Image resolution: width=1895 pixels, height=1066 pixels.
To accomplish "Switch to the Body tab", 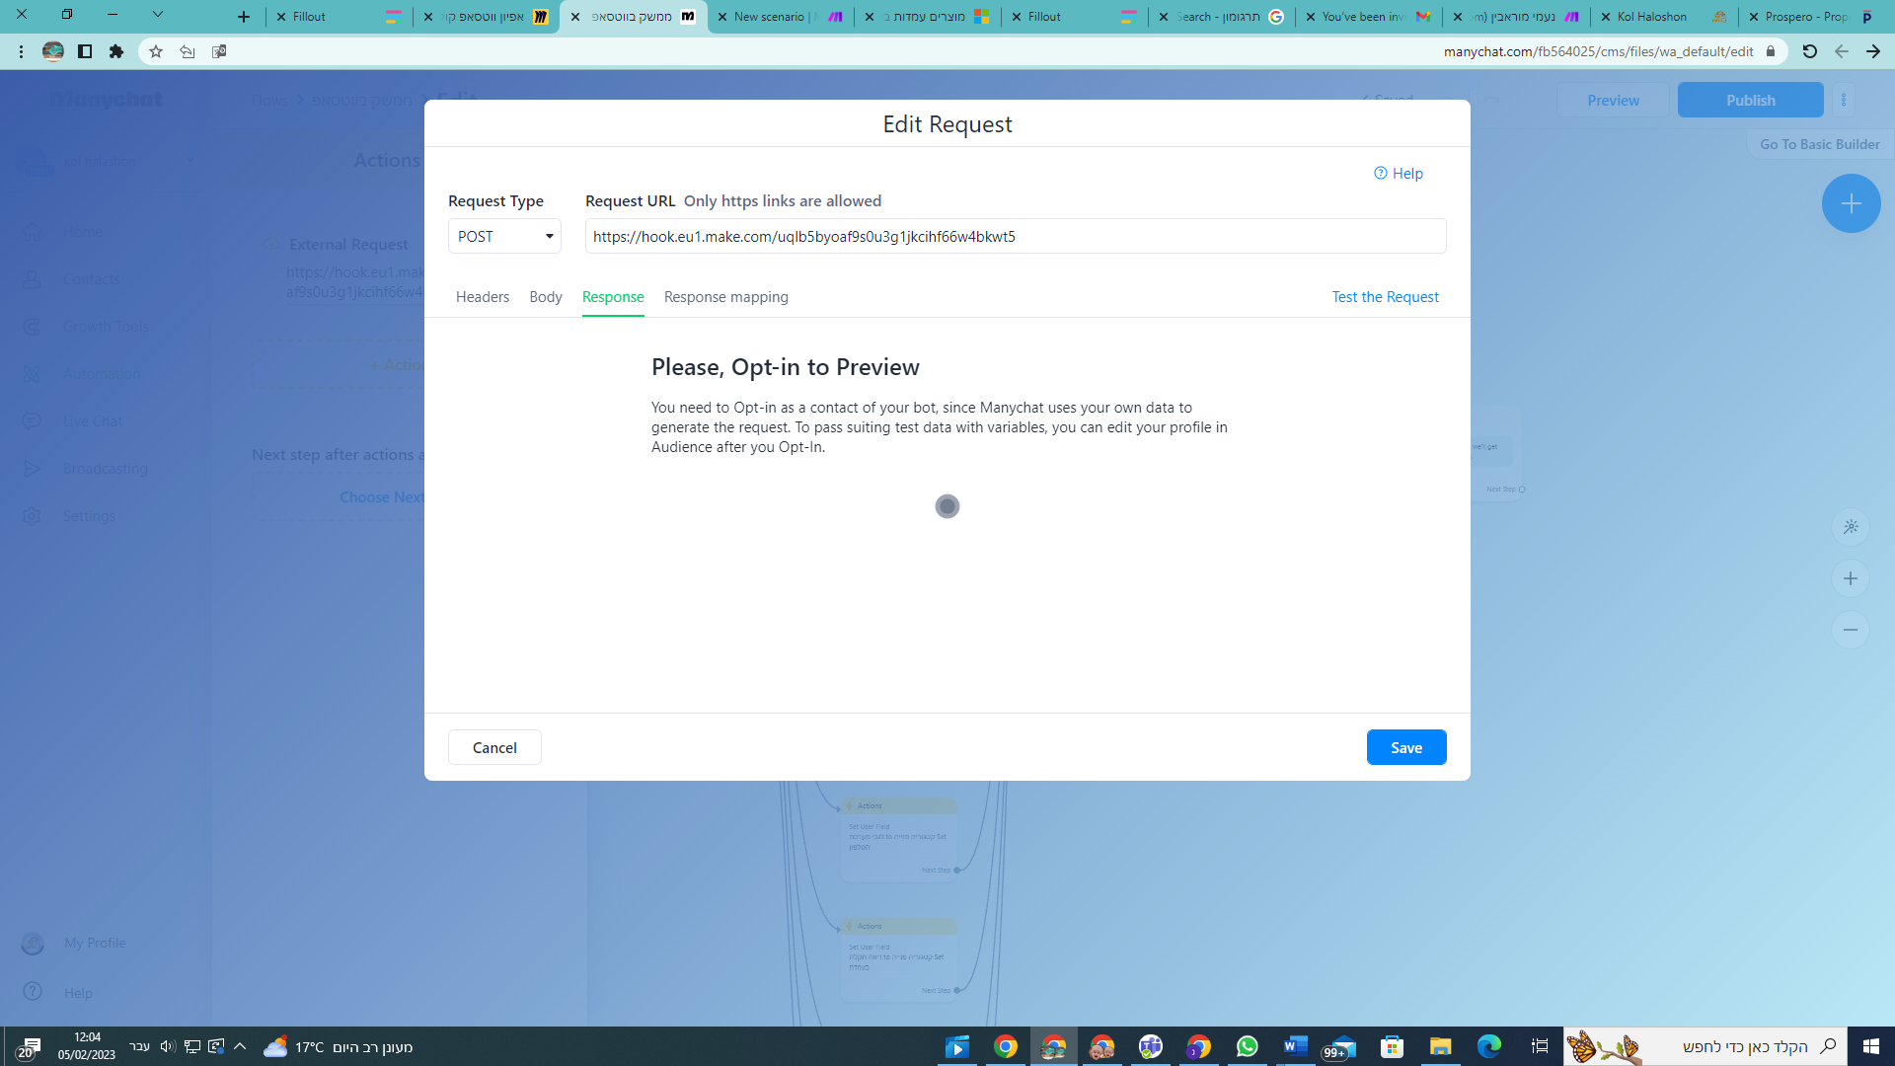I will [x=546, y=297].
